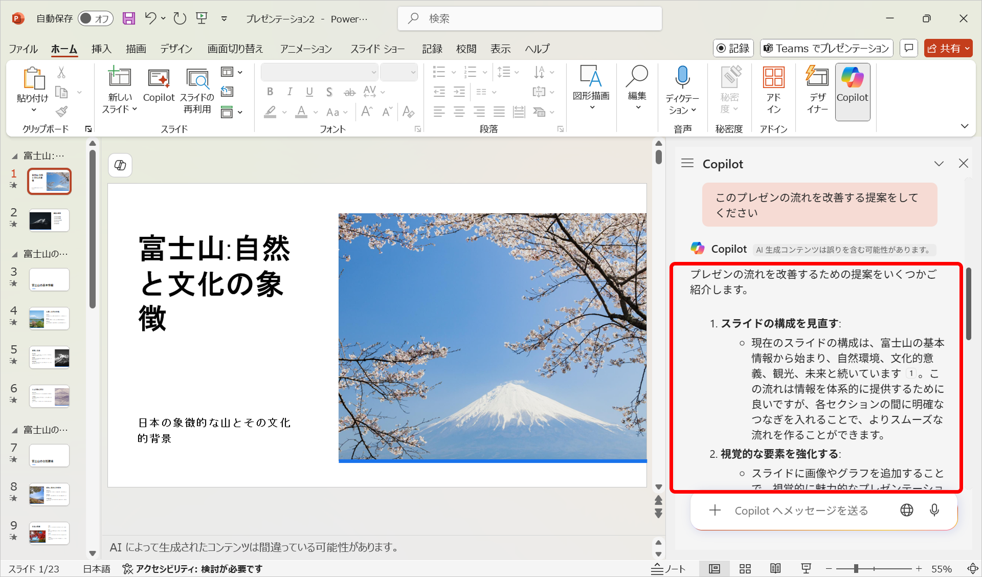Collapse the Copilot pane chevron

pyautogui.click(x=939, y=163)
